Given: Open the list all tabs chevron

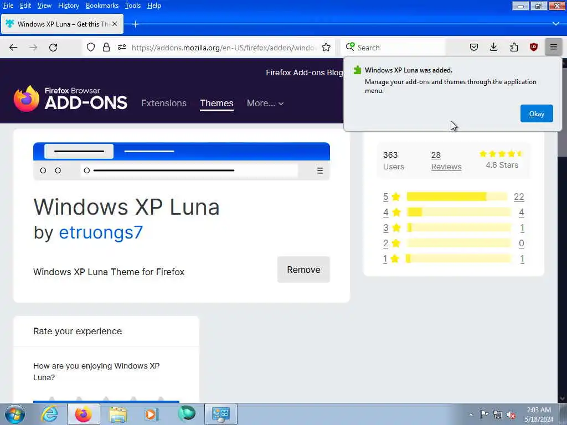Looking at the screenshot, I should (x=556, y=24).
